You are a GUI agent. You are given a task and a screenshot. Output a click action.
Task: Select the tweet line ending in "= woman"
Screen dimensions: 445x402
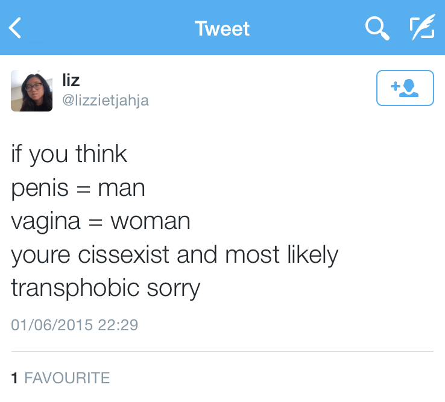click(x=101, y=222)
